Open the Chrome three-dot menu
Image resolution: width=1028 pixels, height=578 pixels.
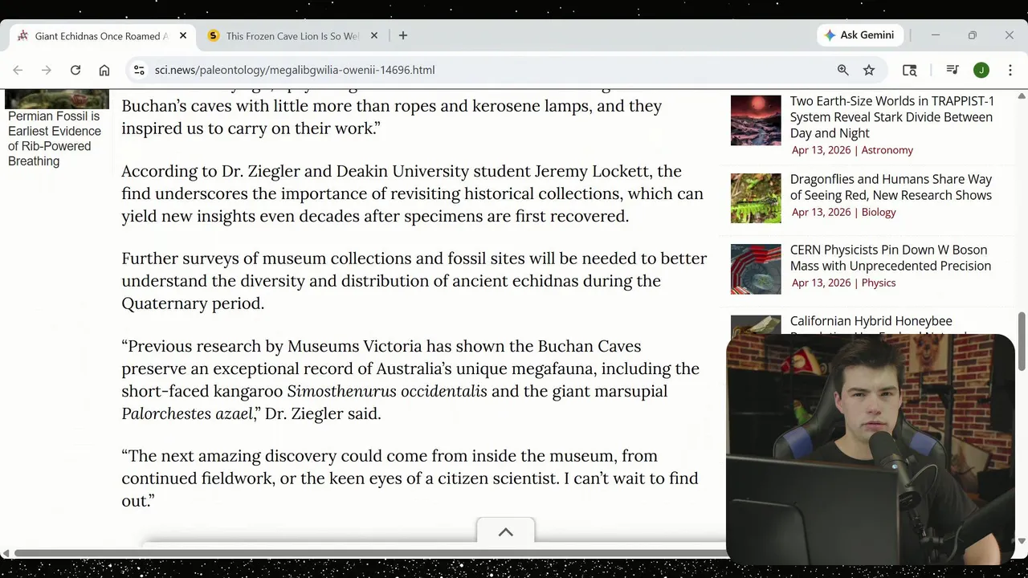pyautogui.click(x=1010, y=70)
